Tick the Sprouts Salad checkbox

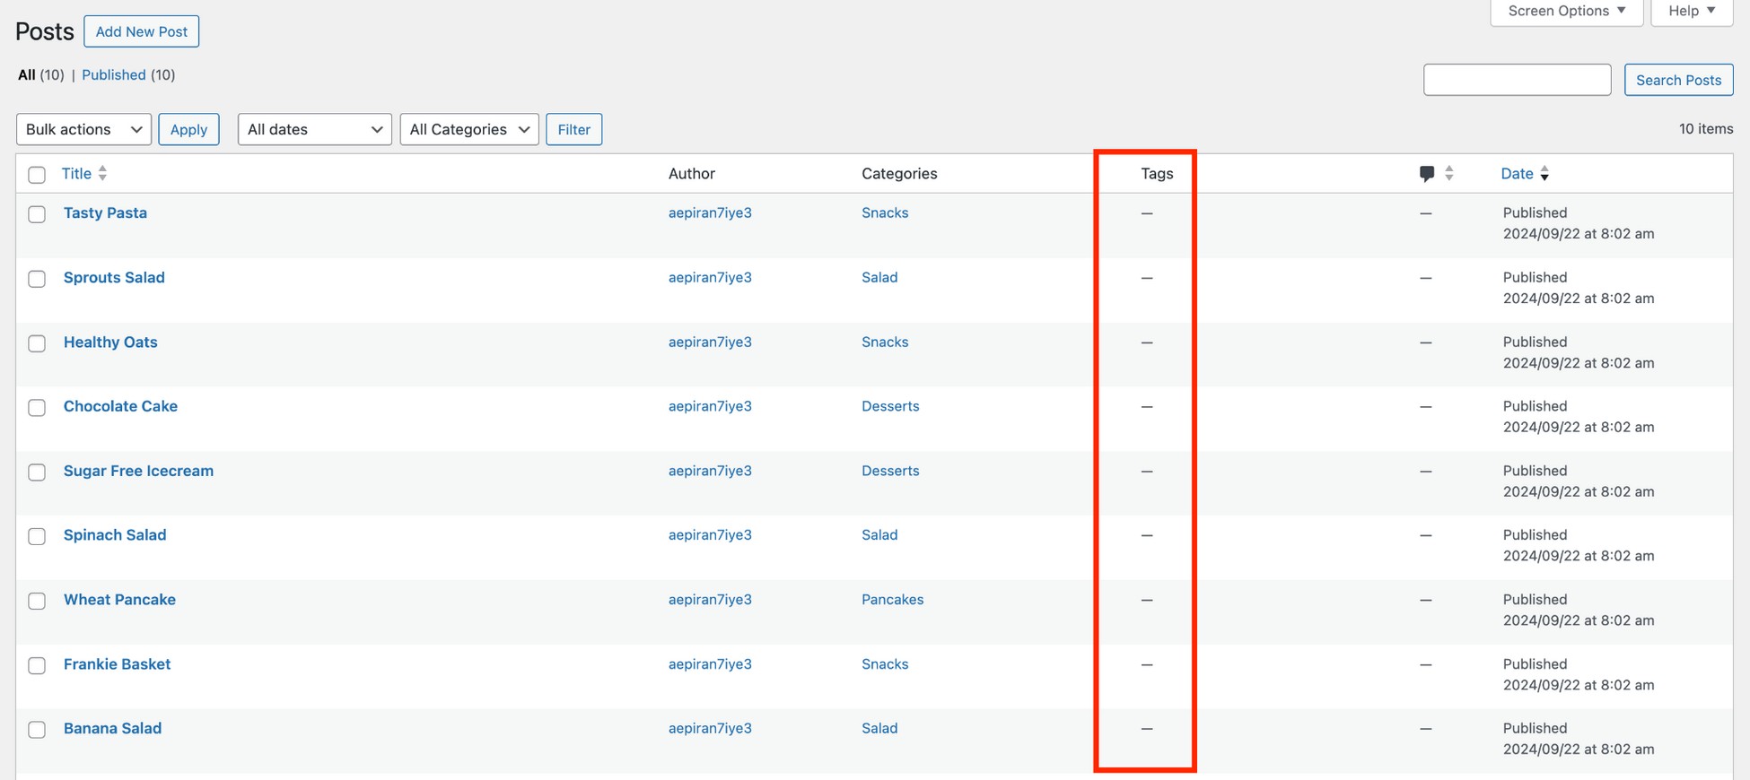(x=37, y=279)
